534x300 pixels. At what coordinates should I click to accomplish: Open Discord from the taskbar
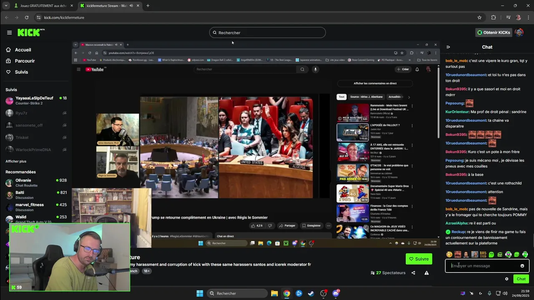336,293
